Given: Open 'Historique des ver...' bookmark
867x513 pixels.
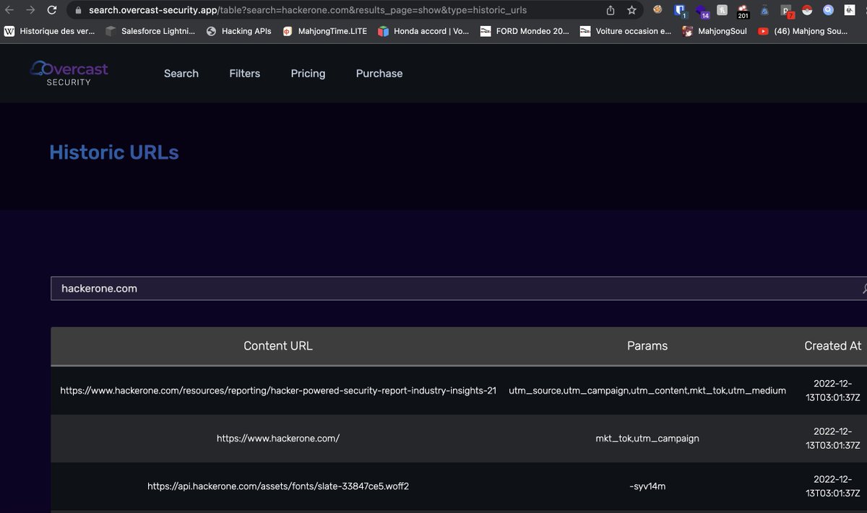Looking at the screenshot, I should [x=49, y=31].
